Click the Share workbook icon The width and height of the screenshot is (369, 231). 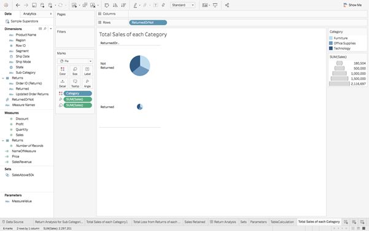click(227, 5)
